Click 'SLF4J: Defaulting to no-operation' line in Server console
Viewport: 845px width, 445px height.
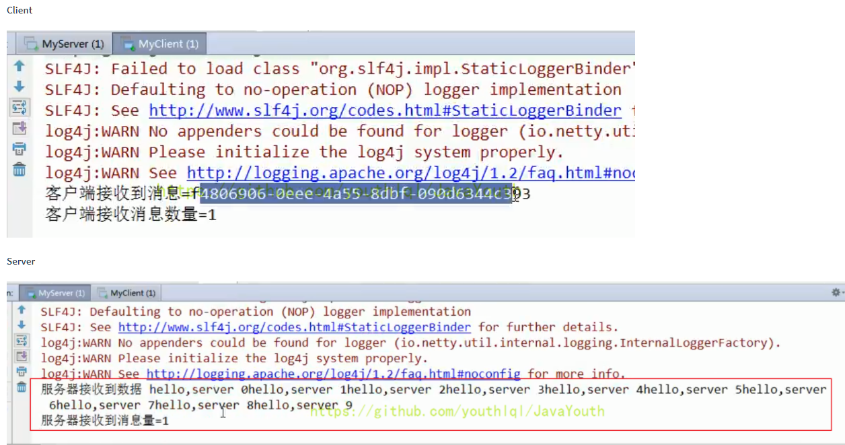(x=256, y=312)
